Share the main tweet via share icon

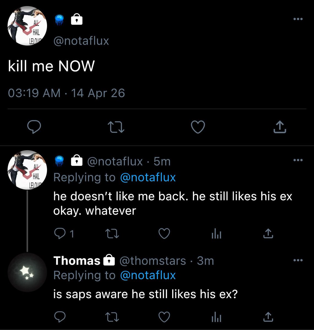(280, 127)
